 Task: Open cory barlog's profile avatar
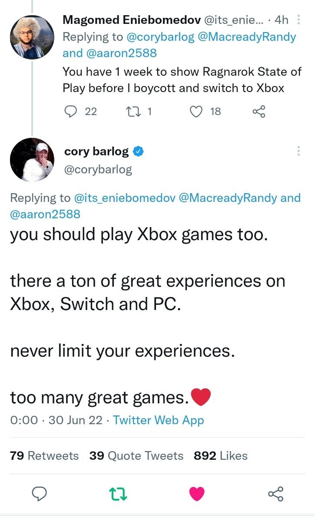32,160
